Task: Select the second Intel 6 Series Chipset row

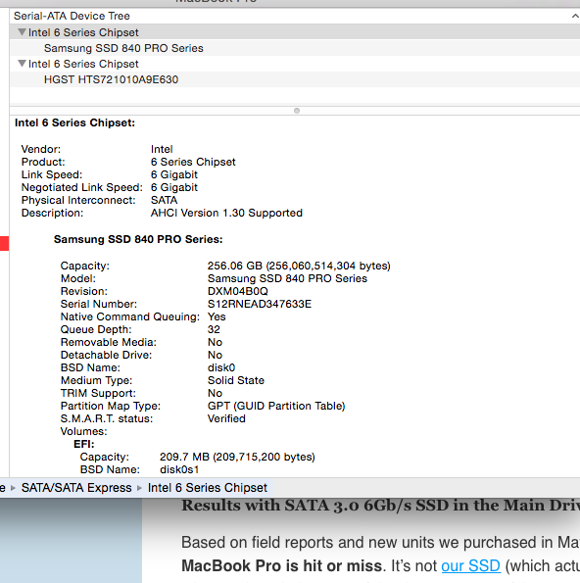Action: coord(295,64)
